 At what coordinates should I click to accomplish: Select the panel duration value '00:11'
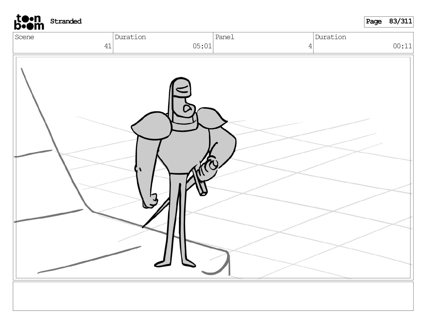(402, 46)
